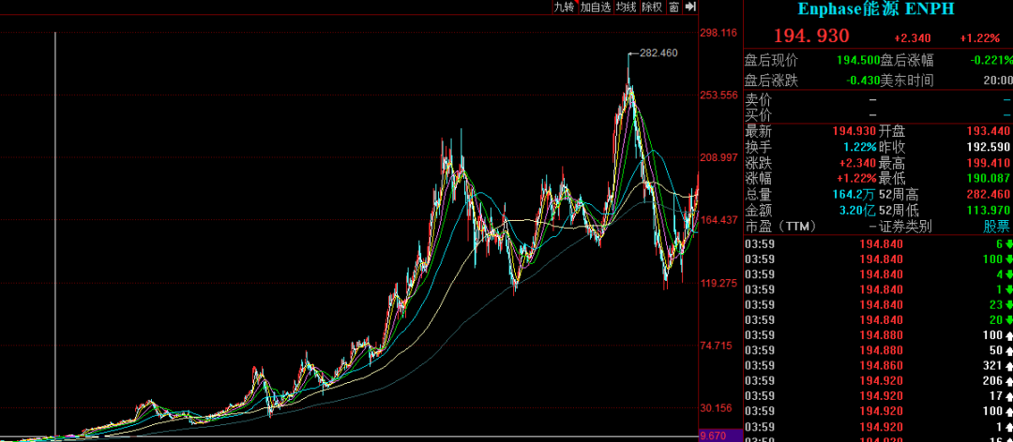Click the 298.116 price axis label
Screen dimensions: 1013x442
click(x=718, y=33)
